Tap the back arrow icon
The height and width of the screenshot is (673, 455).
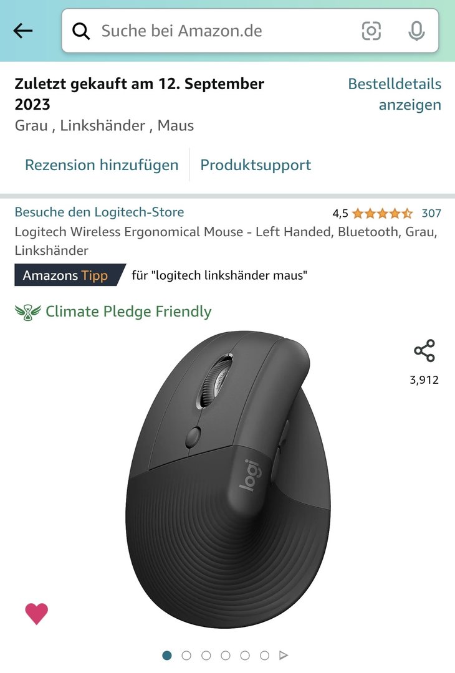click(x=22, y=31)
